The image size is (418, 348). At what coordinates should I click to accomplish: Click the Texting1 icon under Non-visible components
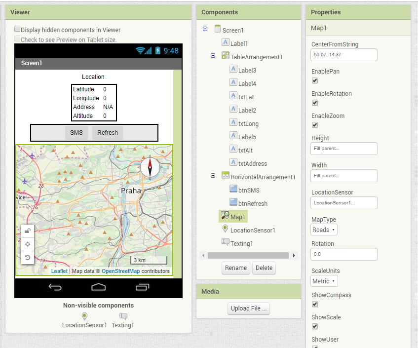(x=122, y=316)
